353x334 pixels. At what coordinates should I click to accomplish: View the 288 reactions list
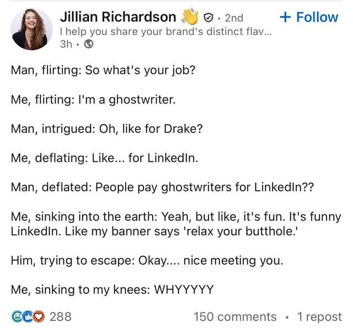[x=60, y=316]
